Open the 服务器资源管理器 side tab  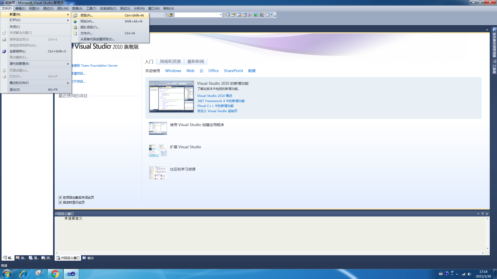[x=494, y=42]
